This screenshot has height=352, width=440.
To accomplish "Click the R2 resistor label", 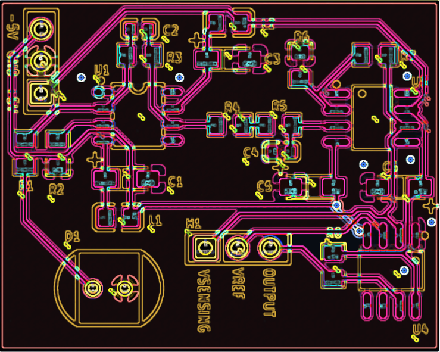I will point(56,189).
